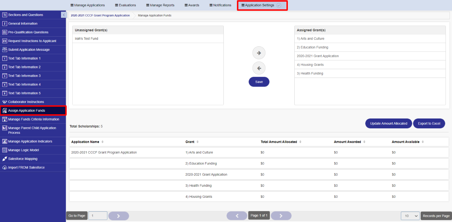Click the Save button

click(259, 82)
